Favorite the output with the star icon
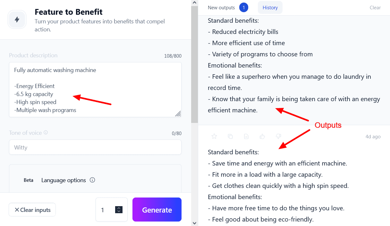Screen dimensions: 390x226 point(214,136)
